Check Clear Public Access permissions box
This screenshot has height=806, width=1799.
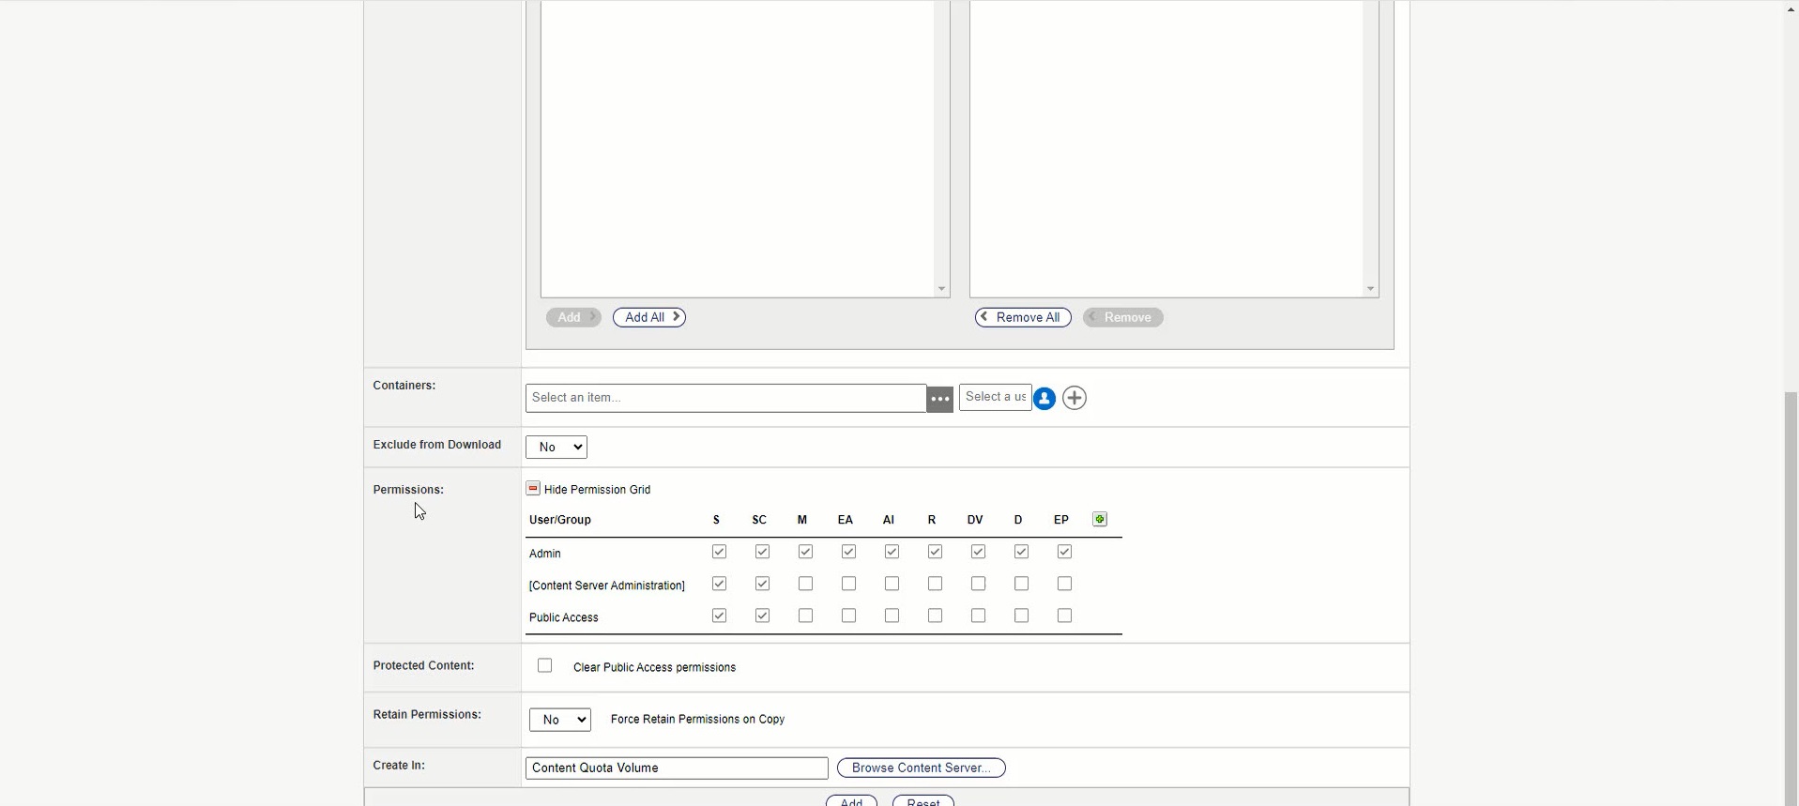pyautogui.click(x=545, y=666)
